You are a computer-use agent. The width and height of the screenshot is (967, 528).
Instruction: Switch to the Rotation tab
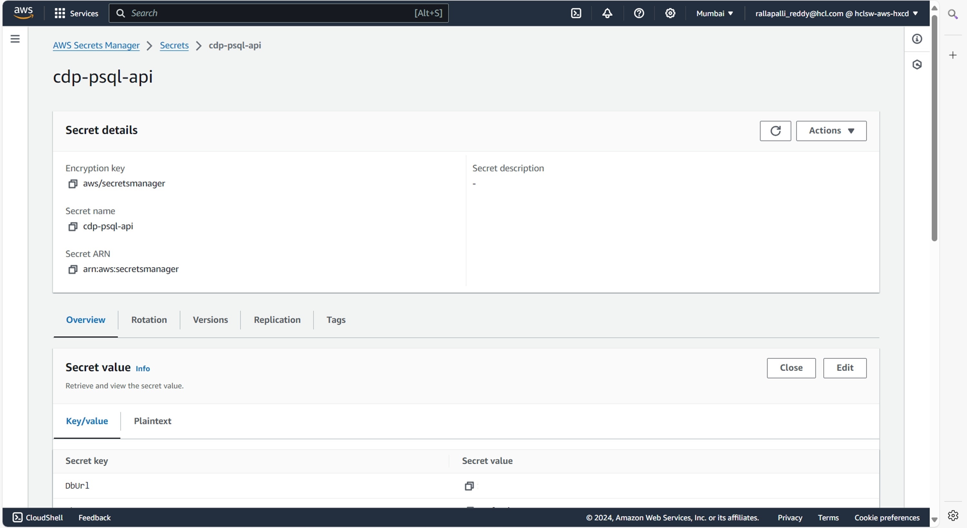[x=149, y=319]
